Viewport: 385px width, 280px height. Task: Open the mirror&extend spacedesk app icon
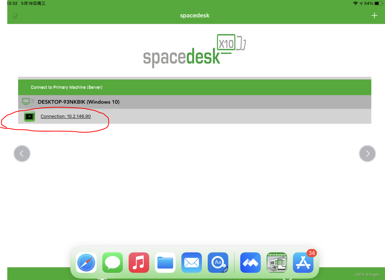277,263
